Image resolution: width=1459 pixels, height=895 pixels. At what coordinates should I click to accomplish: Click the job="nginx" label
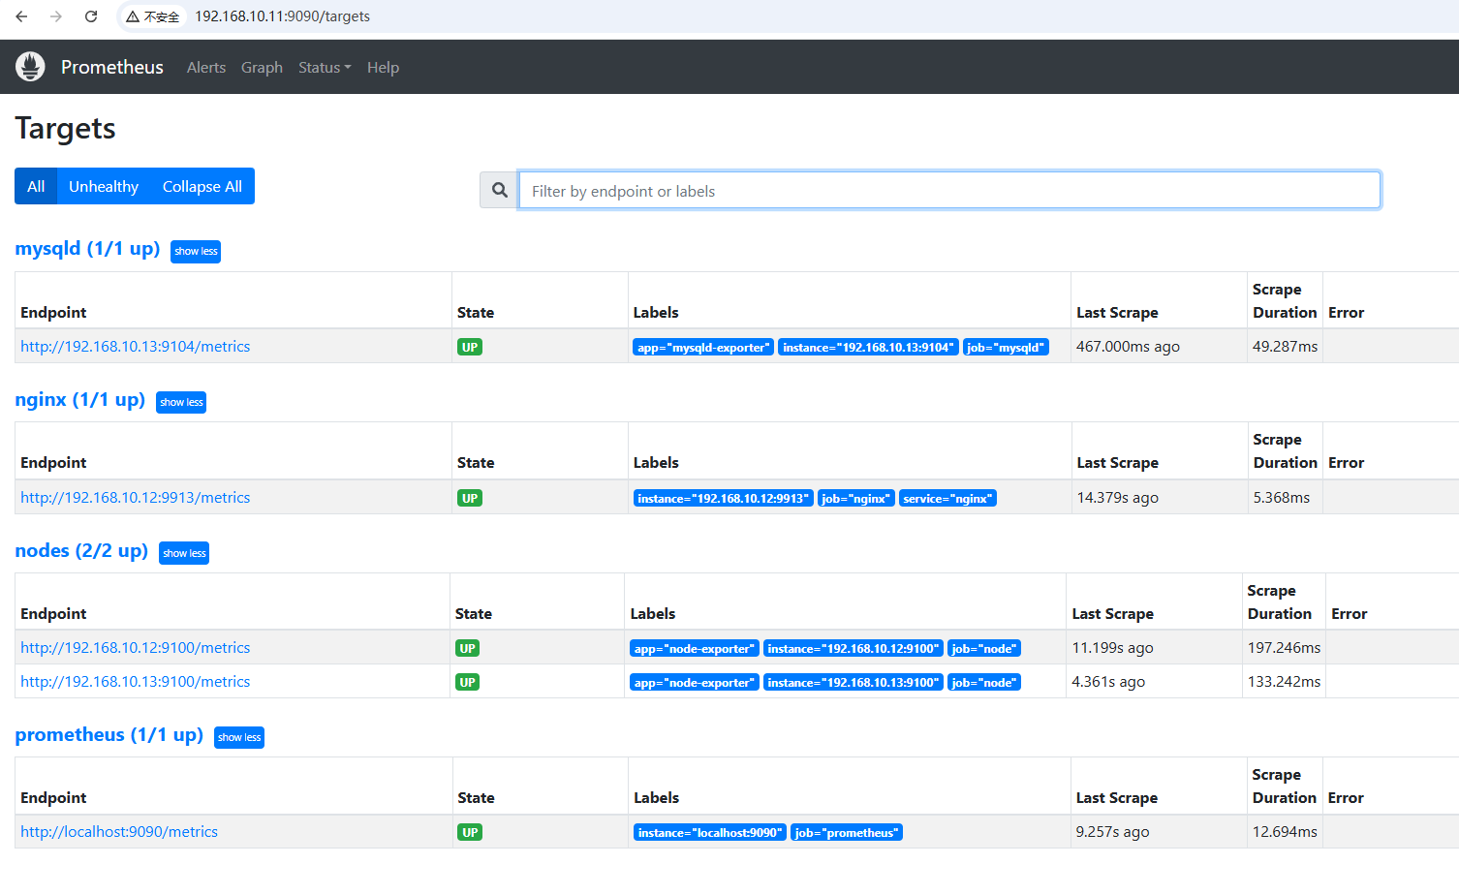[x=855, y=499]
